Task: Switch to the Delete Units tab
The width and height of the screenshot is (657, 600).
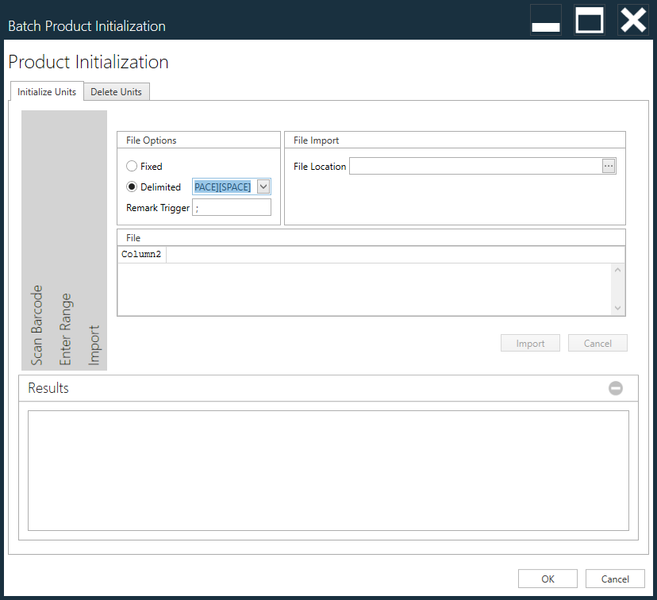Action: 116,91
